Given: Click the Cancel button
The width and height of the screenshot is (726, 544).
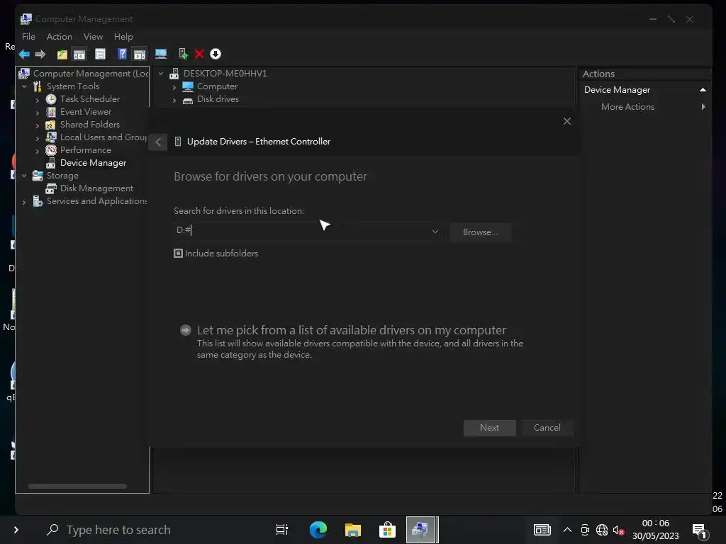Looking at the screenshot, I should tap(547, 428).
